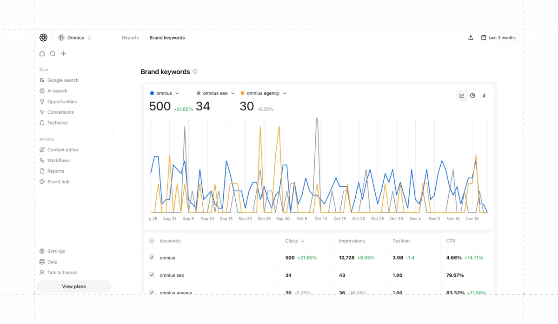Click the home icon in sidebar

click(42, 53)
